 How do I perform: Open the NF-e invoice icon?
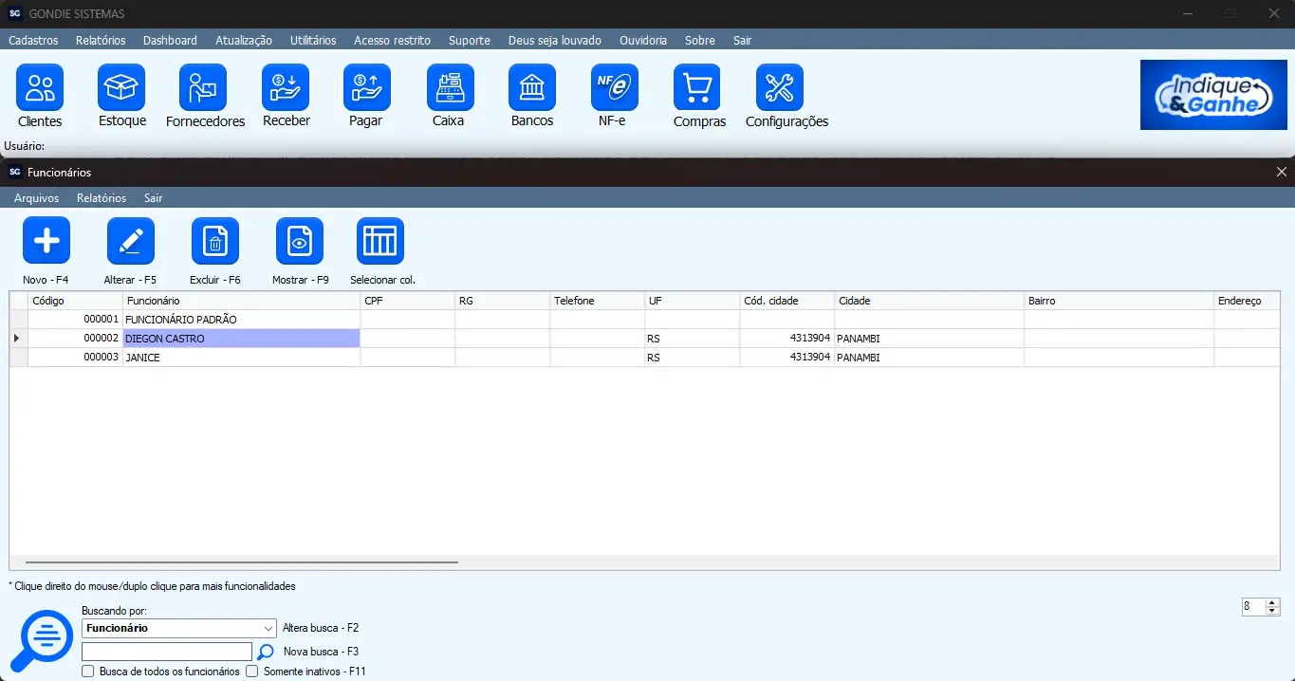614,87
